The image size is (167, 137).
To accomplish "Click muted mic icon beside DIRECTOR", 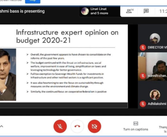I will tap(143, 48).
